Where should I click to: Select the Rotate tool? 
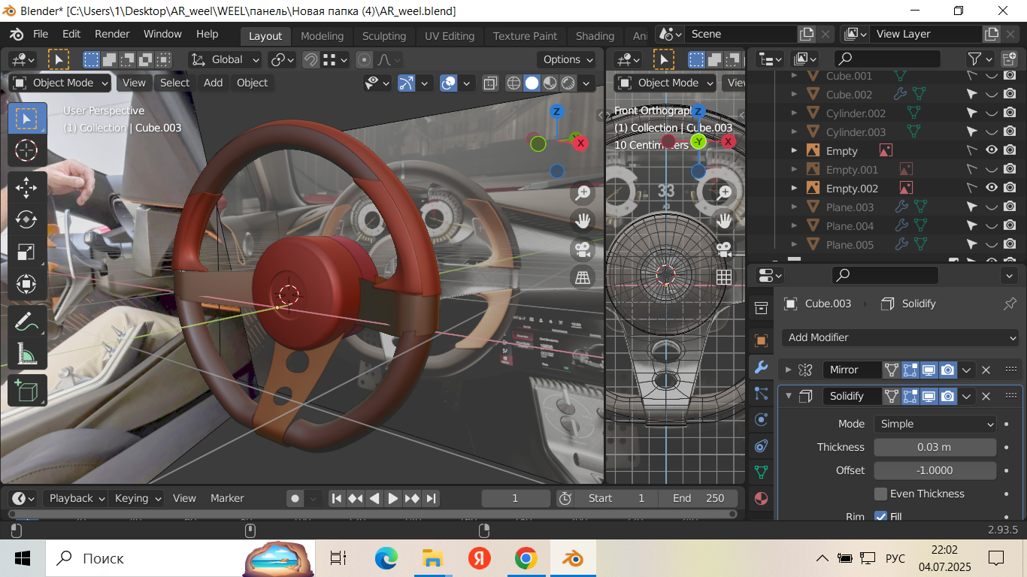pos(26,219)
